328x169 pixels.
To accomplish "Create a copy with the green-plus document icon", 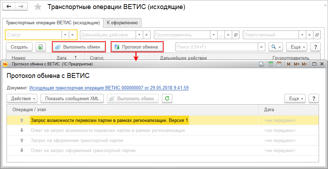I will point(41,47).
